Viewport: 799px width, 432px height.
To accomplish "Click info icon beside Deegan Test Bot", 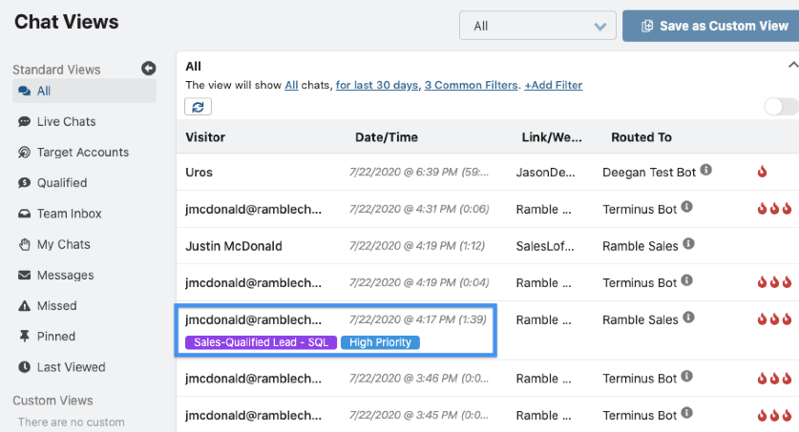I will pos(705,170).
